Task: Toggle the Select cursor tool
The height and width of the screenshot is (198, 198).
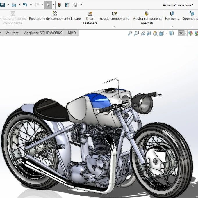Action: 48,5
